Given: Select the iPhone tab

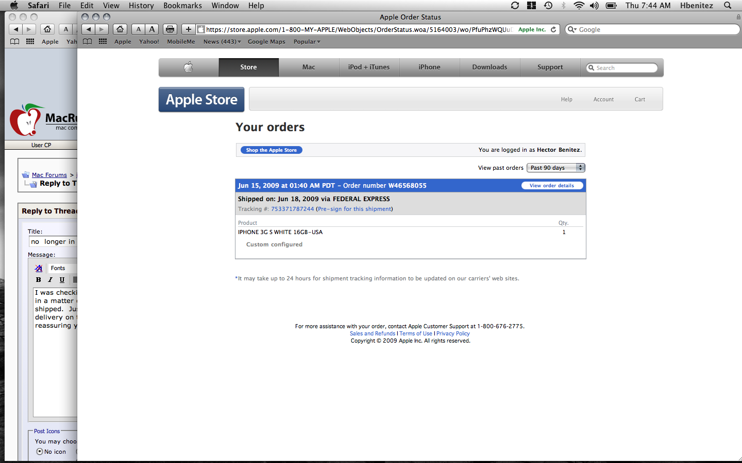Looking at the screenshot, I should click(x=429, y=67).
